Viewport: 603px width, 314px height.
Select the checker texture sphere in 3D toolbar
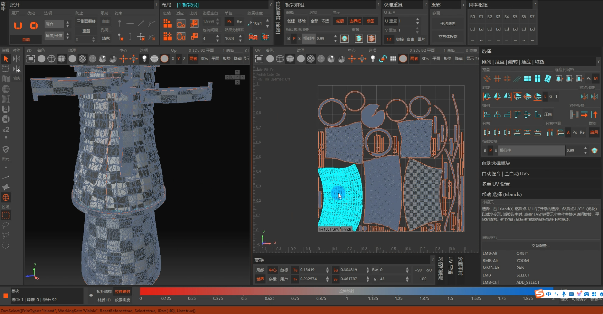point(82,59)
